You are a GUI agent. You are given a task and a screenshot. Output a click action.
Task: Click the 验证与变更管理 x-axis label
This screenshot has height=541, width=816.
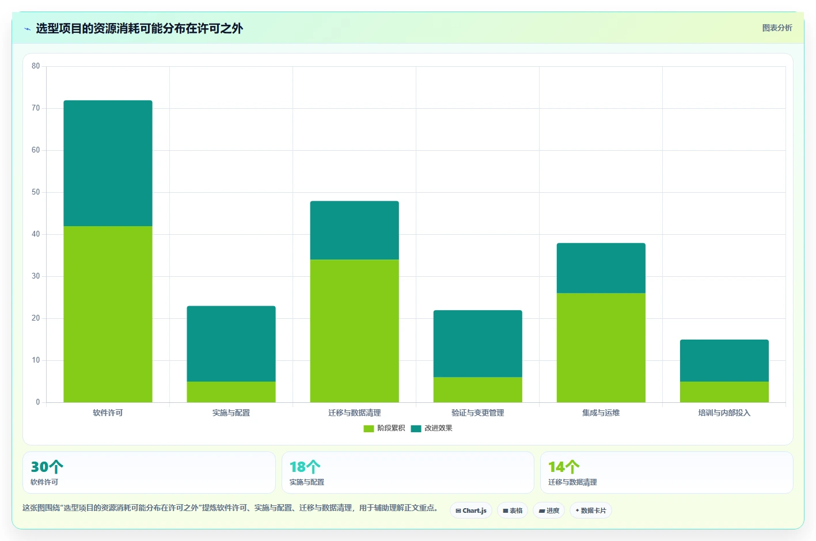coord(477,413)
